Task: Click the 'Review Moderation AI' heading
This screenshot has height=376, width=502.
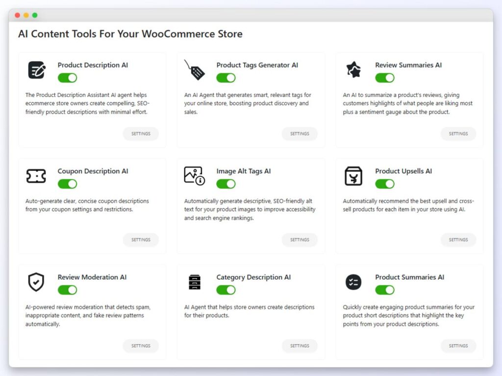Action: pyautogui.click(x=92, y=277)
